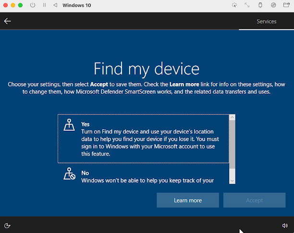This screenshot has height=233, width=294.
Task: Click the No option blocked pin icon
Action: click(69, 174)
